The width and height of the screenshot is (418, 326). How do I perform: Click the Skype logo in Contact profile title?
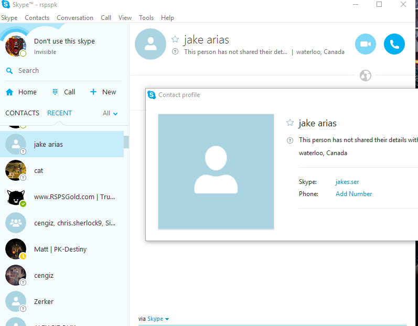tap(152, 95)
